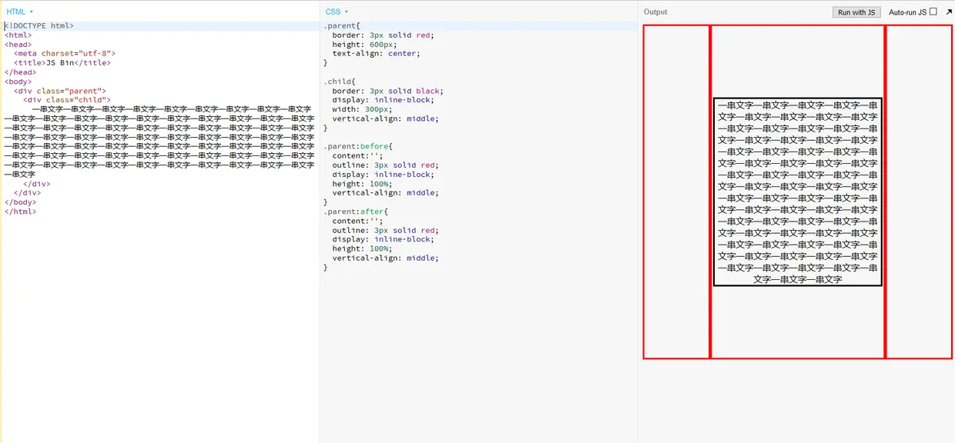Click the Output panel header
Image resolution: width=955 pixels, height=443 pixels.
[655, 12]
